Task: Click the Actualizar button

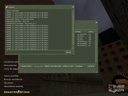Action: 81,66
